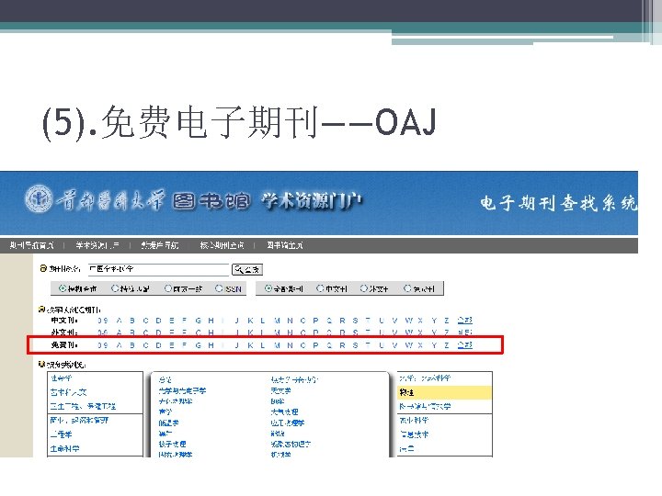Click the underlined link ending the 免费刊 row
Screen dimensions: 662x496
465,345
